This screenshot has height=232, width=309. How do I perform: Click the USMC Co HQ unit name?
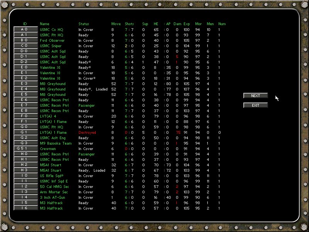coord(51,30)
